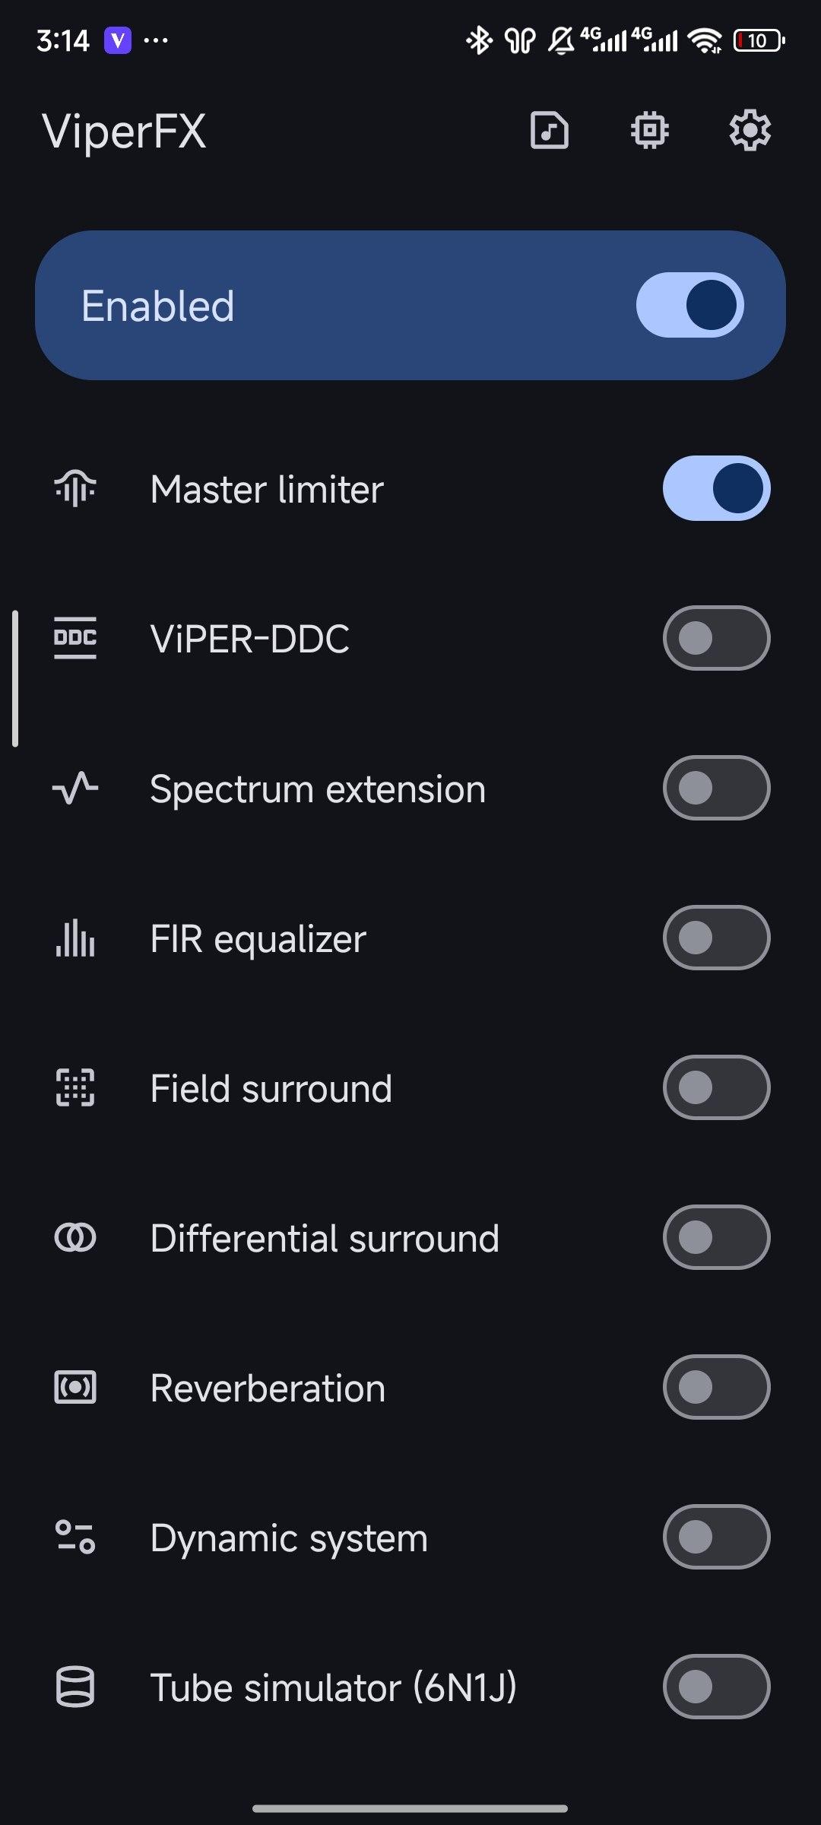Turn on the Reverberation switch

pyautogui.click(x=716, y=1387)
